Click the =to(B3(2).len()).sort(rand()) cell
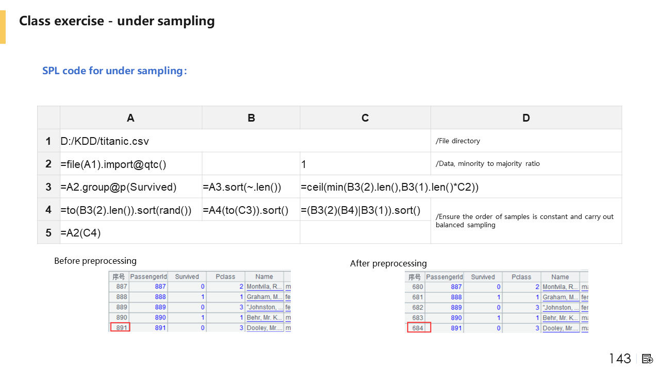This screenshot has width=660, height=371. point(126,210)
